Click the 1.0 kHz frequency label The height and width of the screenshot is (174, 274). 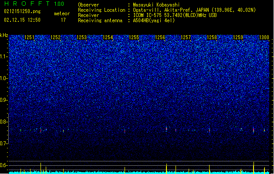4,78
